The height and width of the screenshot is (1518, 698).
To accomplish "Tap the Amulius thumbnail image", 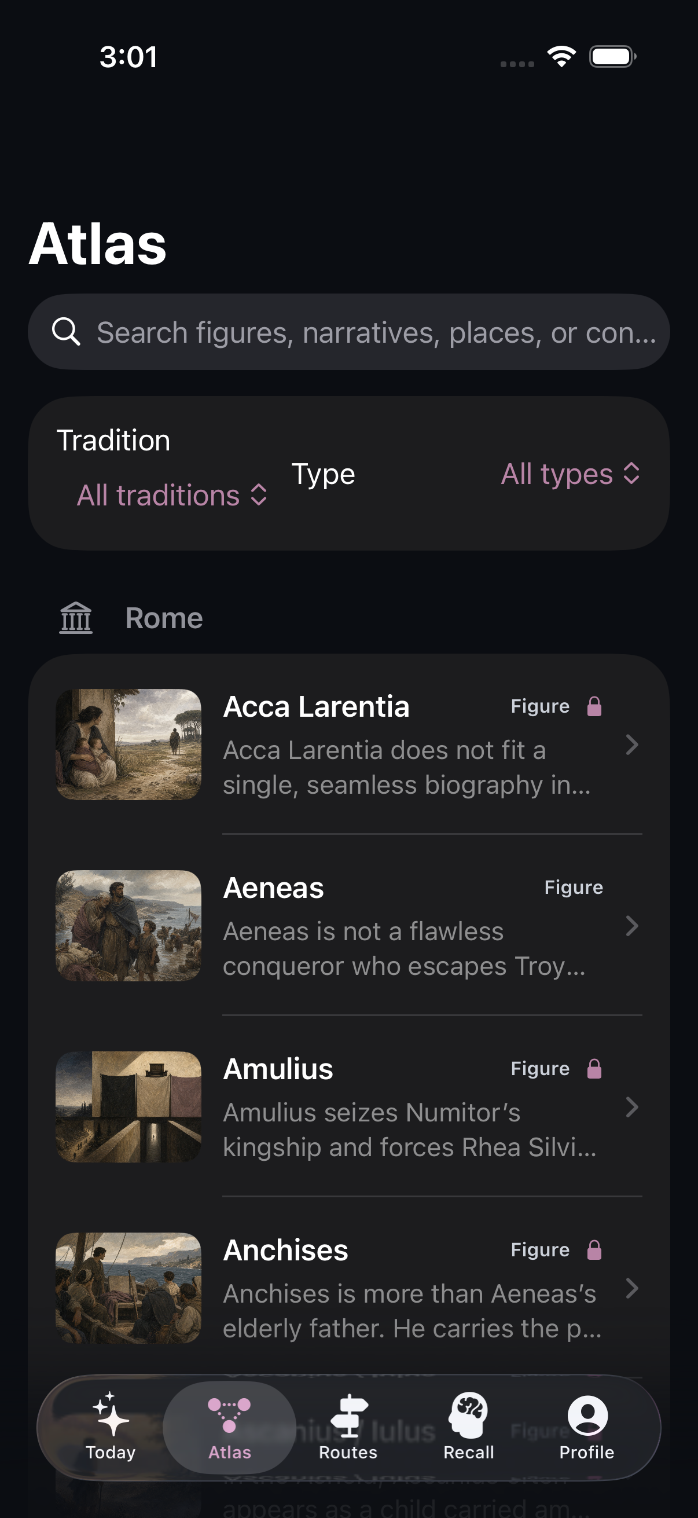I will pyautogui.click(x=128, y=1106).
